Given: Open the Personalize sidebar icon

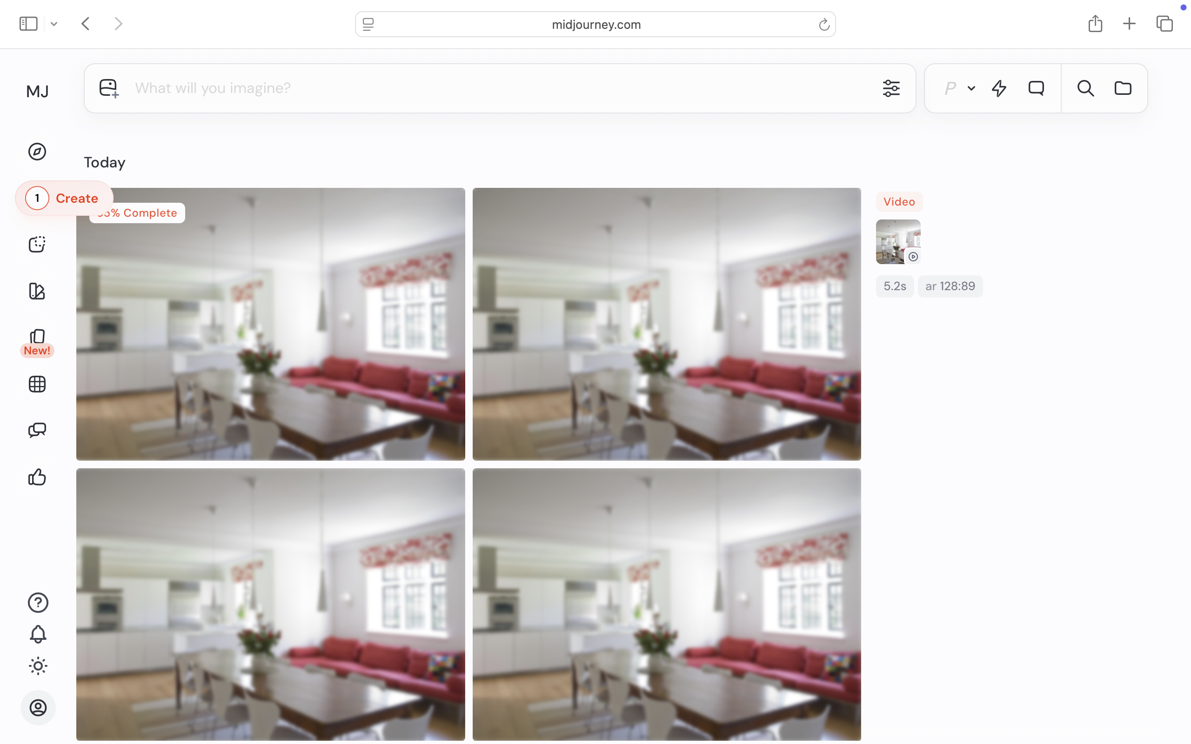Looking at the screenshot, I should [x=37, y=291].
